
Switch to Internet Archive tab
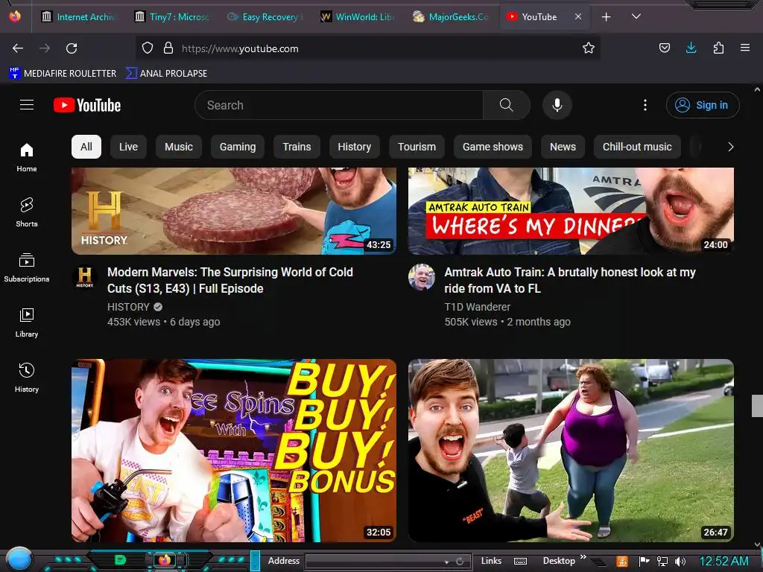click(79, 17)
